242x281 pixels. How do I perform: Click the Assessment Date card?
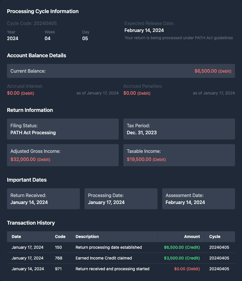[x=198, y=199]
